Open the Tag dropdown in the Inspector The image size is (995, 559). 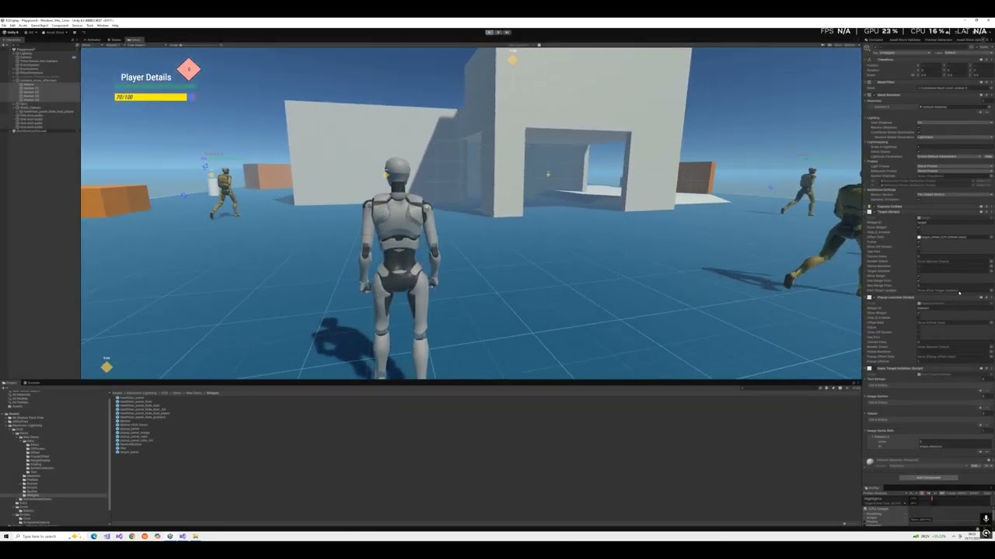905,53
